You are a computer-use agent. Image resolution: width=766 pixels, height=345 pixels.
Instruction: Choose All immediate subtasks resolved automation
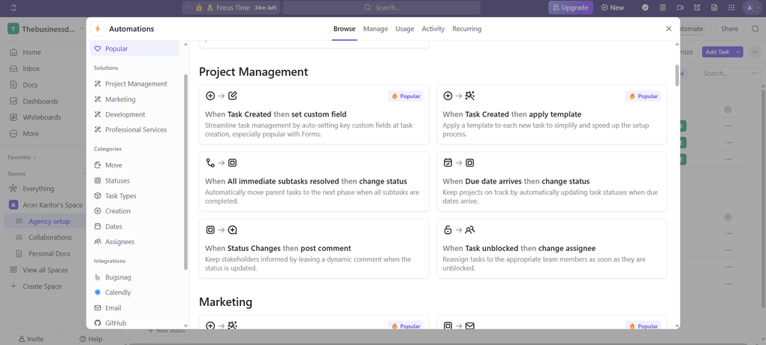click(x=314, y=181)
